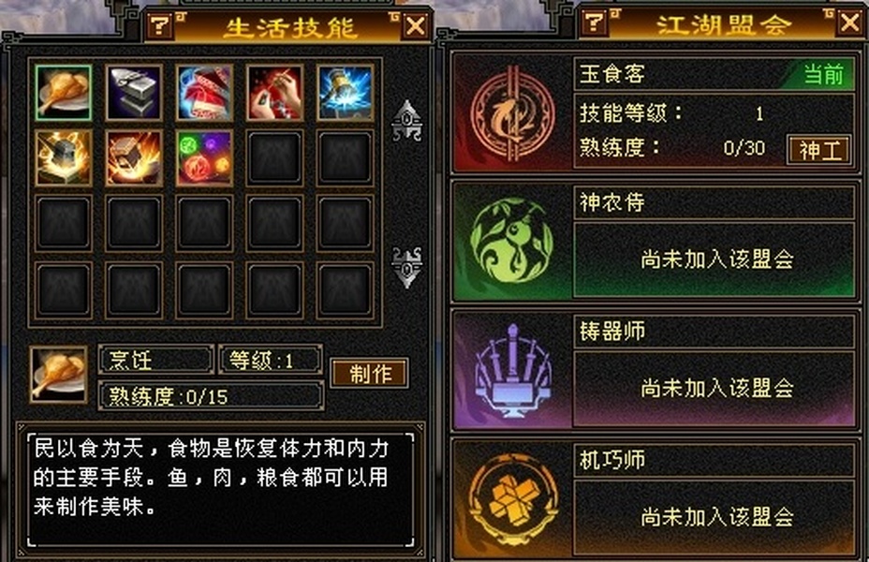Open help for 江湖盟会 panel
Screen dimensions: 869x562
click(x=594, y=22)
